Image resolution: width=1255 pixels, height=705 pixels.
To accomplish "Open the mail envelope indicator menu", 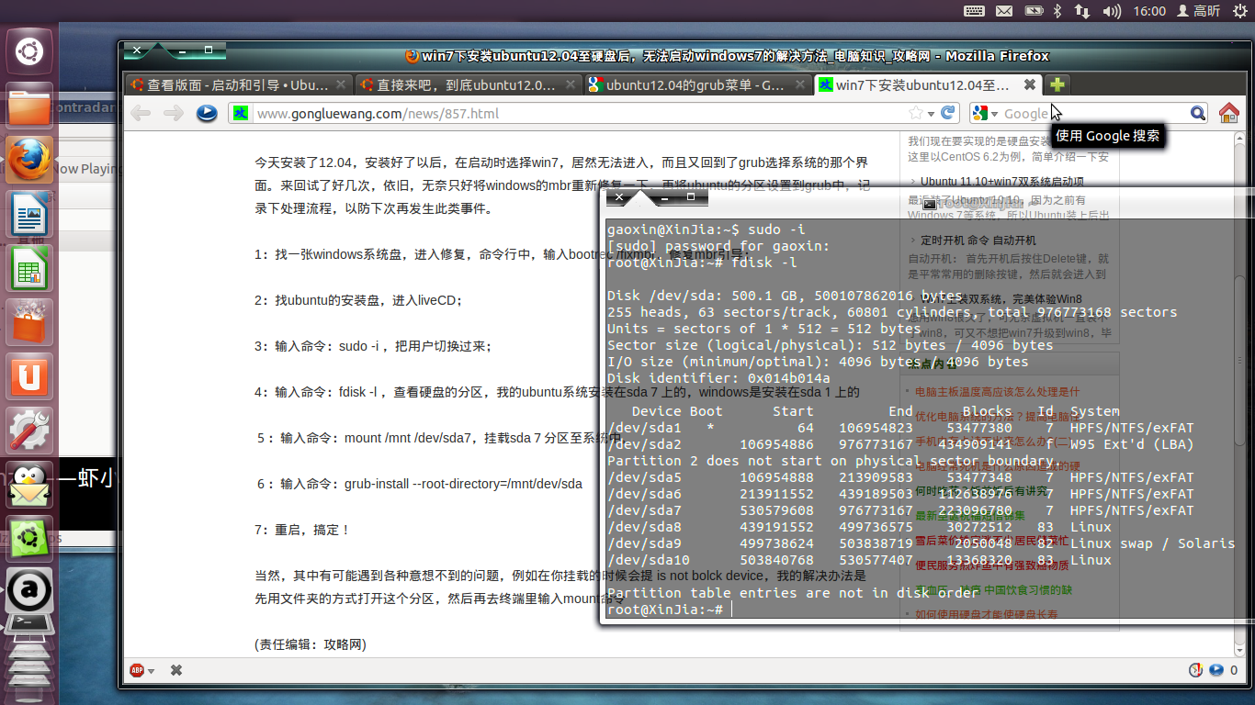I will tap(1004, 11).
